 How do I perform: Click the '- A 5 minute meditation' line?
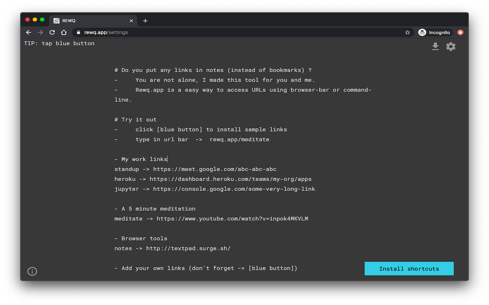pyautogui.click(x=155, y=209)
